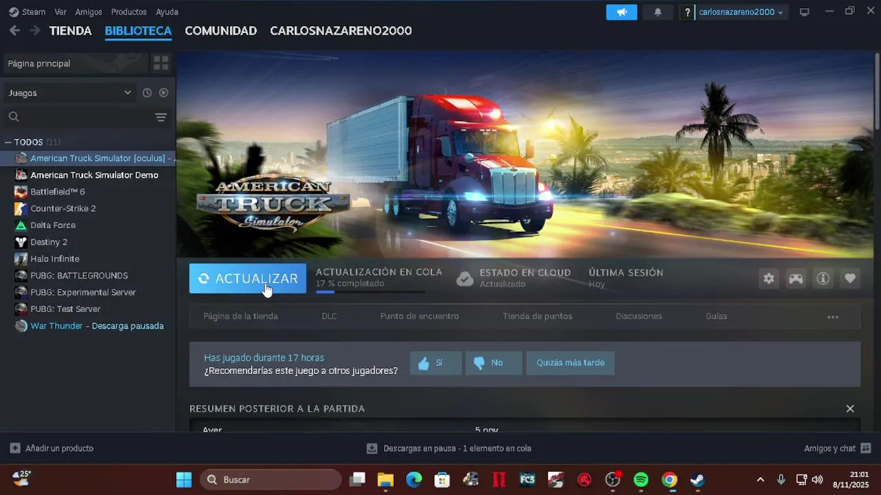
Task: Open the DLC link
Action: click(329, 316)
